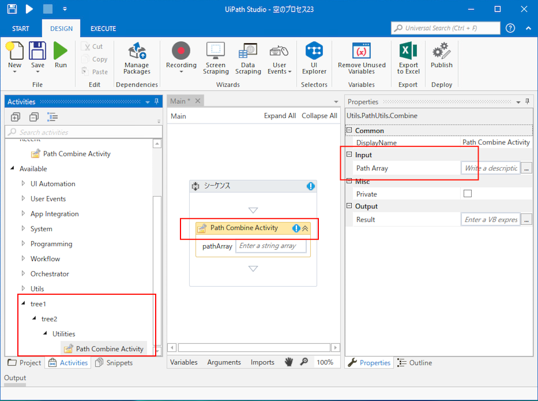Expand Programming category
The width and height of the screenshot is (538, 401).
(23, 243)
